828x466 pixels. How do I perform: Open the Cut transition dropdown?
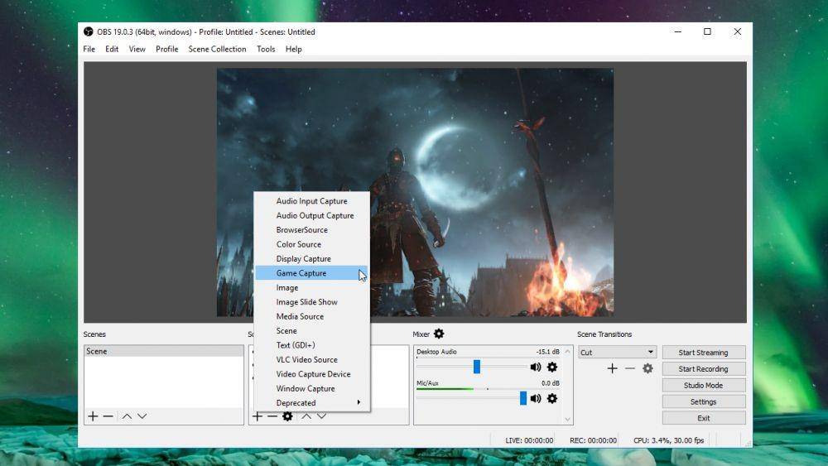pos(618,352)
